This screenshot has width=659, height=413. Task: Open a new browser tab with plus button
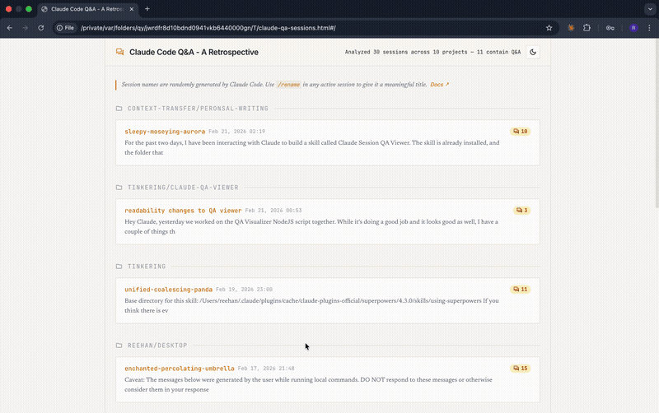[147, 8]
